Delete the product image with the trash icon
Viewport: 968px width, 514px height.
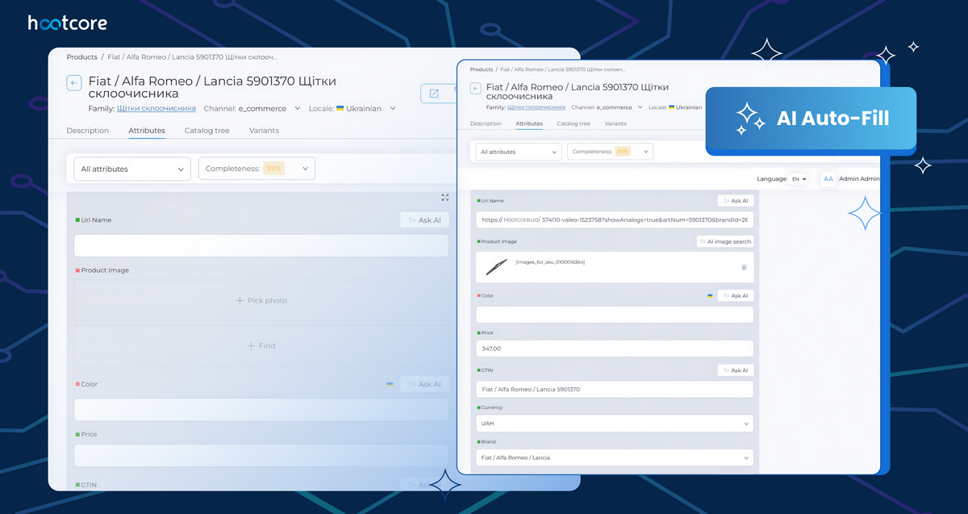pos(744,267)
